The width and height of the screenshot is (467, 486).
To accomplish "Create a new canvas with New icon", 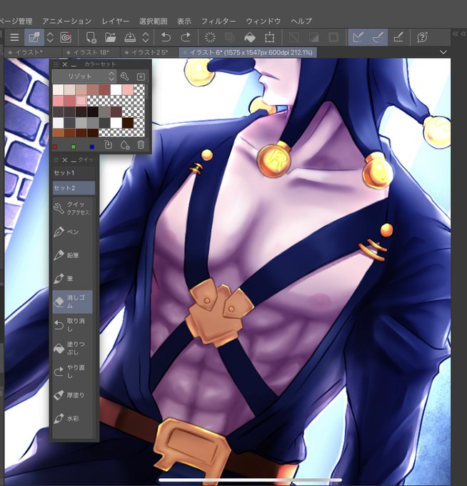I will (91, 37).
